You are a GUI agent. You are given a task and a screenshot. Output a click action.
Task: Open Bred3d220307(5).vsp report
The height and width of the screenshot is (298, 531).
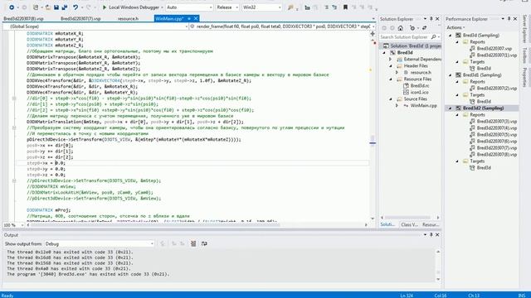497,134
